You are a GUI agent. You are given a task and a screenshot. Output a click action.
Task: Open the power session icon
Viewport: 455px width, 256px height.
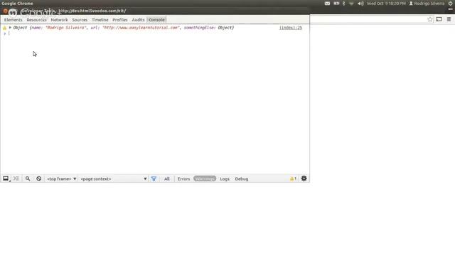(x=450, y=4)
